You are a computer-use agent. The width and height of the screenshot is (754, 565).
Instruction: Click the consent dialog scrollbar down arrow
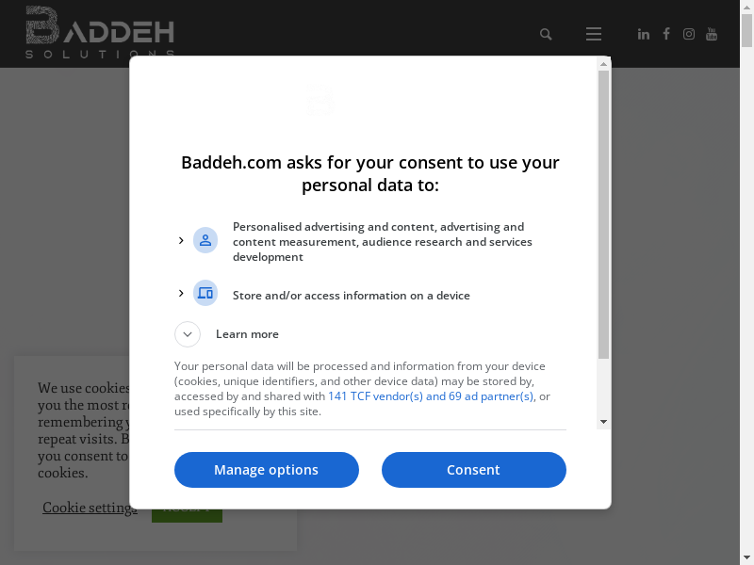pos(603,422)
